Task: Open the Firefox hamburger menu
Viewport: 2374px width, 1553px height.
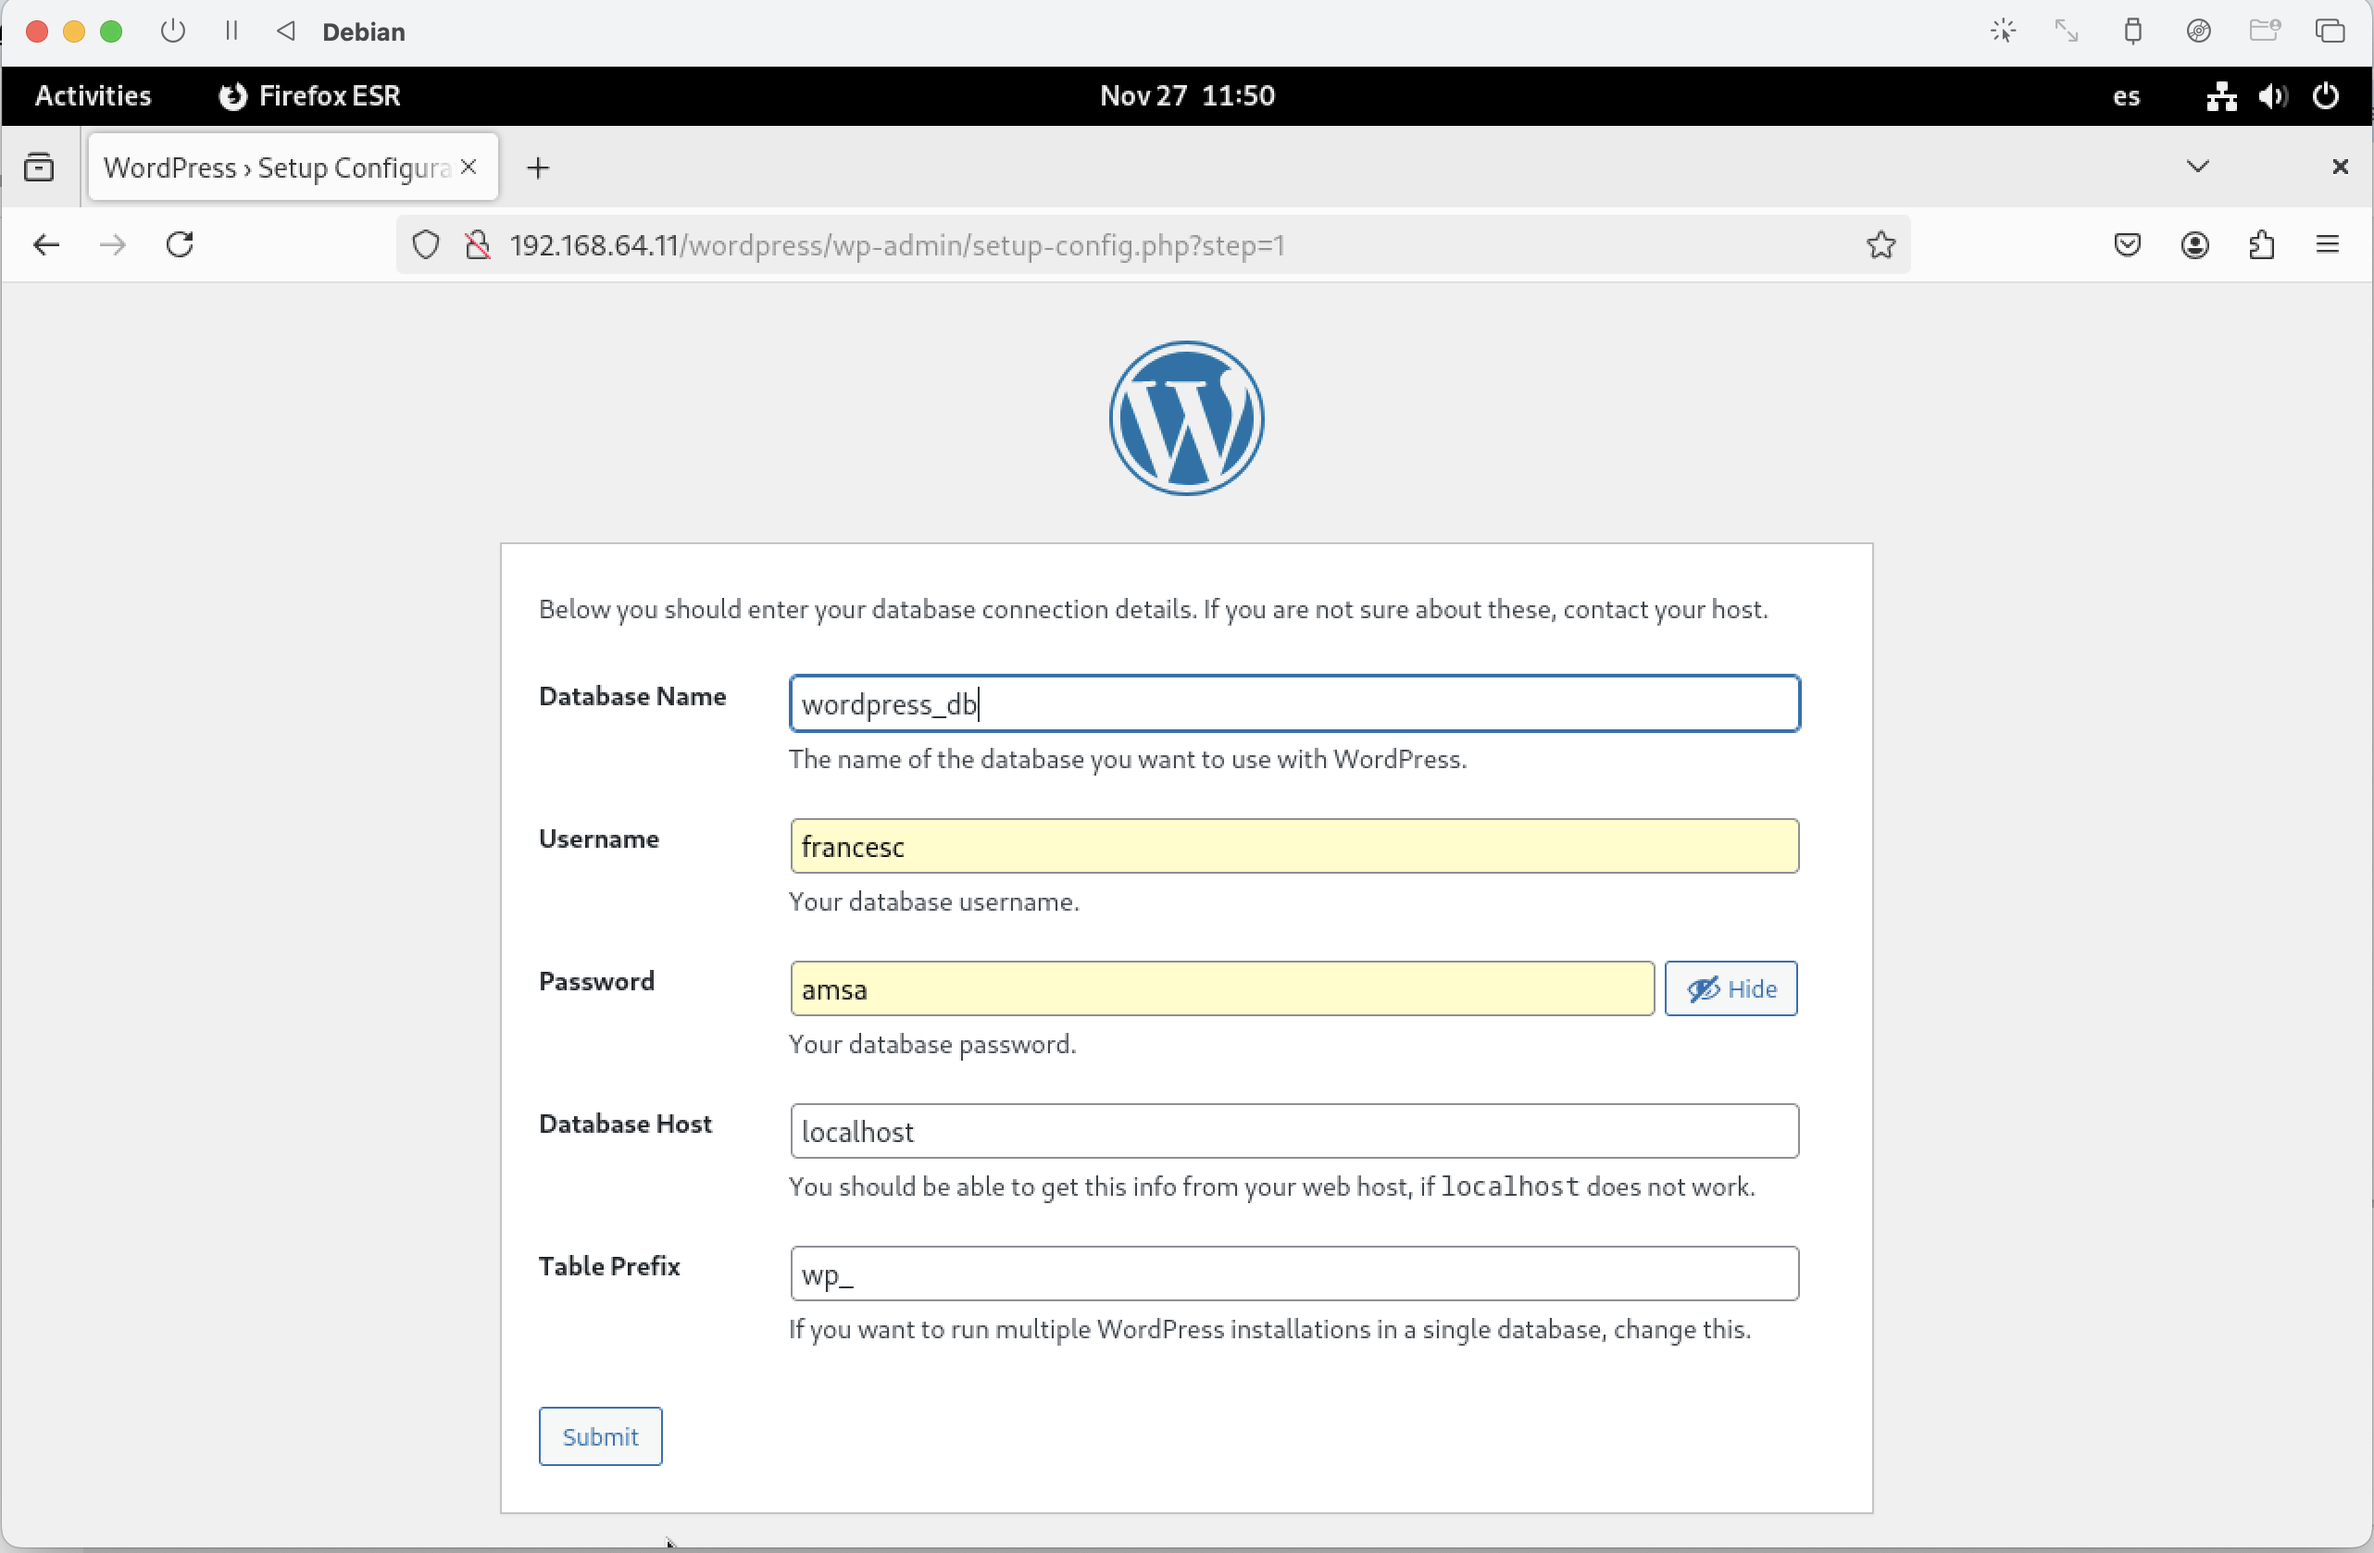Action: tap(2327, 244)
